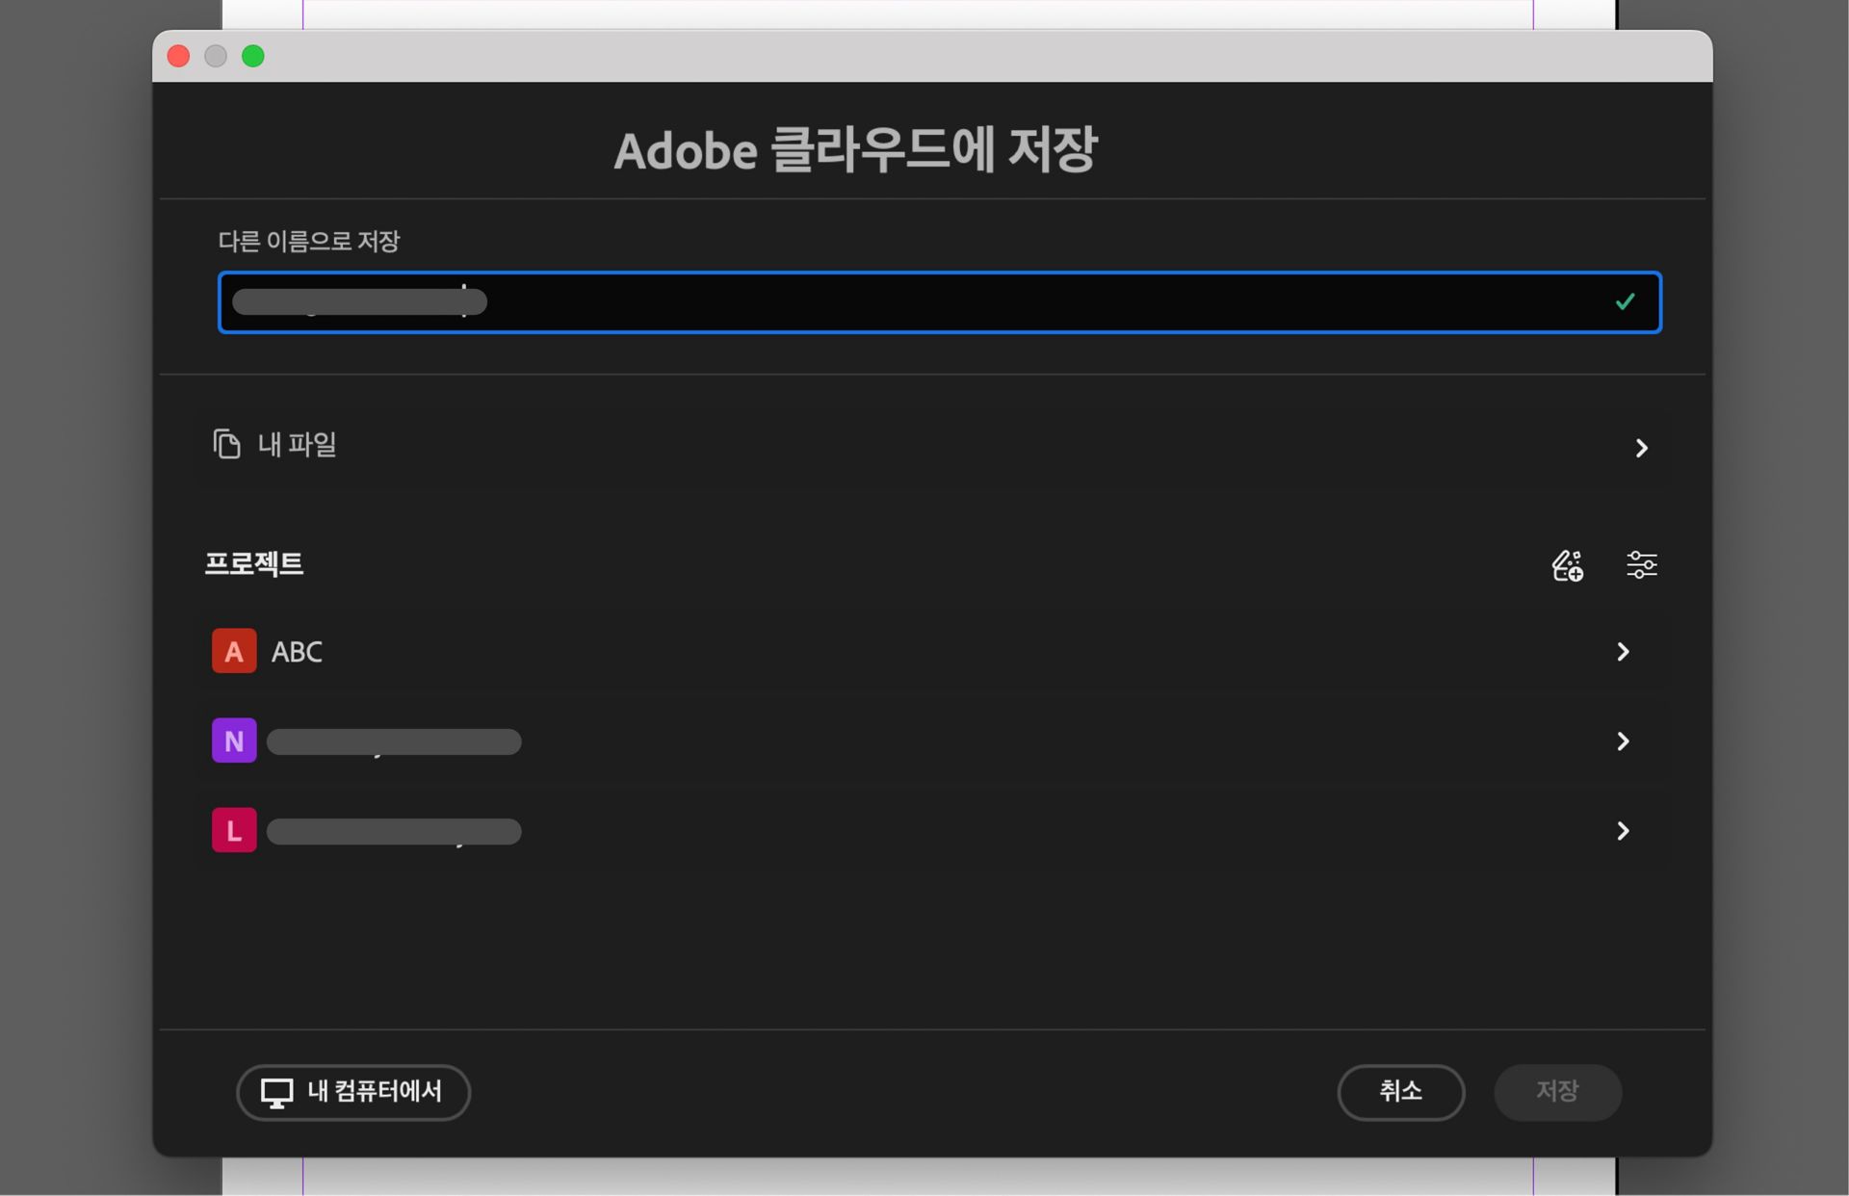Viewport: 1849px width, 1196px height.
Task: Click the purple N project avatar
Action: (234, 741)
